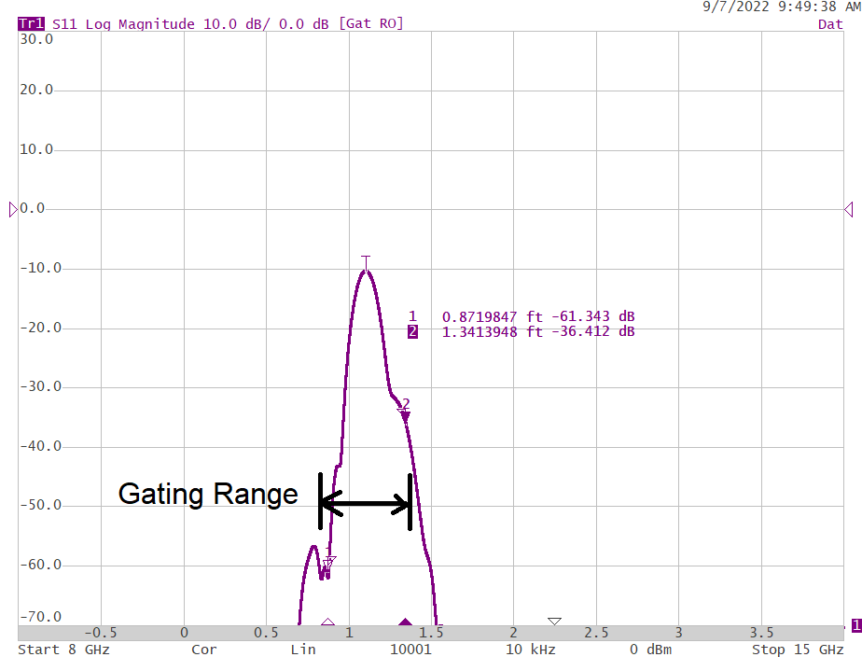Click the Lin sweep type entry

point(303,650)
